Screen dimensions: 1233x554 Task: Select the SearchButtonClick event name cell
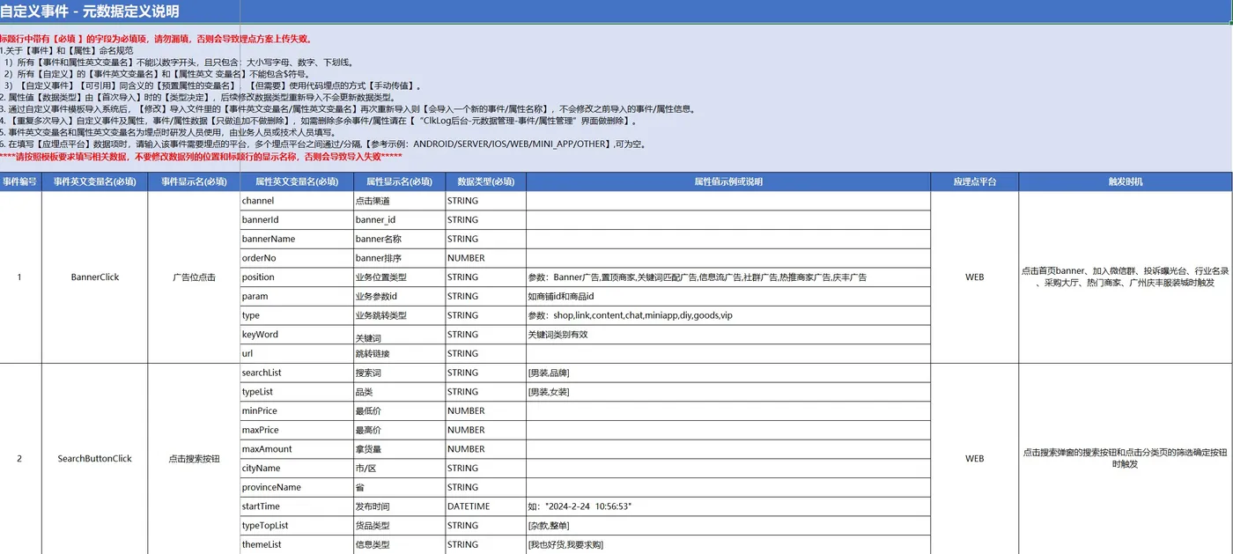(94, 459)
